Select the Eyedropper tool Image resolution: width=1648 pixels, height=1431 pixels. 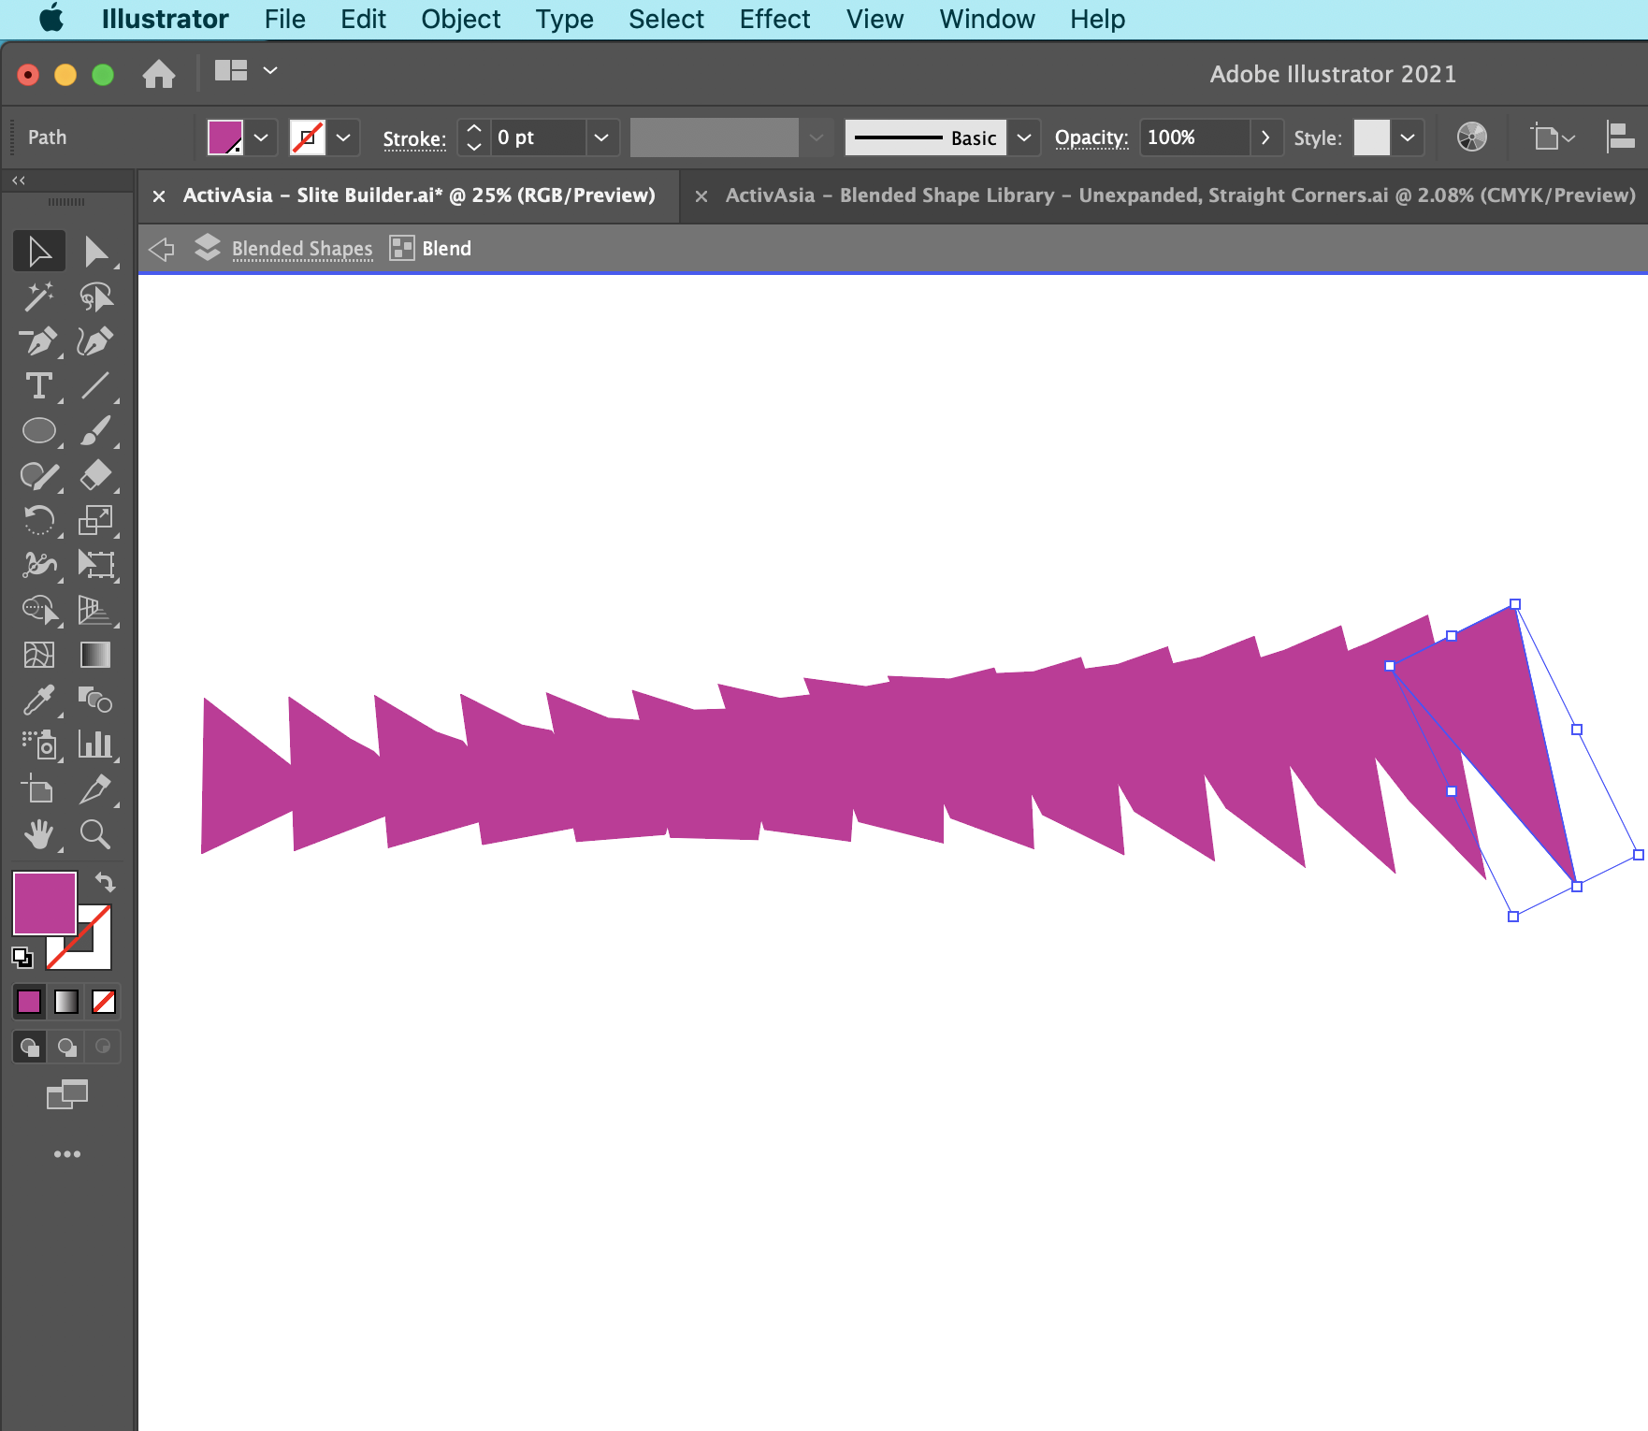pyautogui.click(x=39, y=700)
